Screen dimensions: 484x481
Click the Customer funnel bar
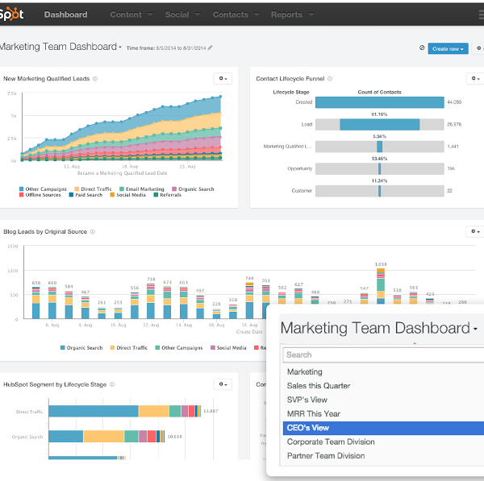point(380,191)
